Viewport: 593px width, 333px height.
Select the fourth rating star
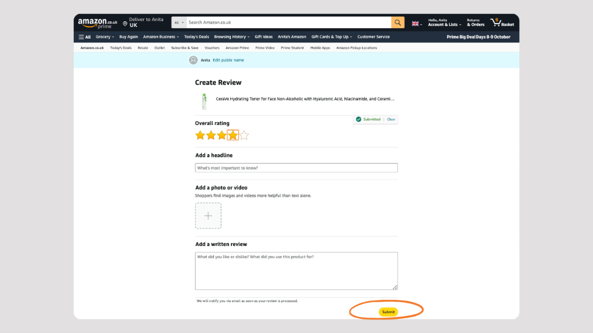233,135
